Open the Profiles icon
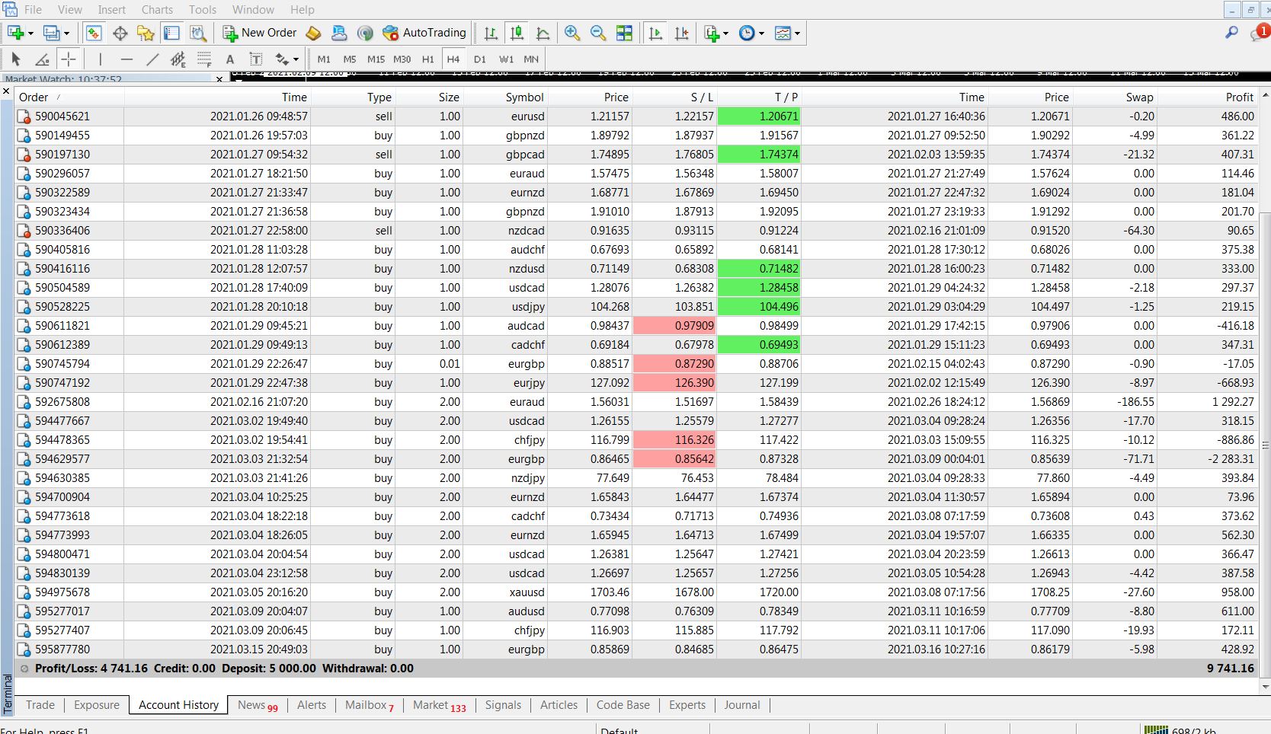 (x=51, y=33)
